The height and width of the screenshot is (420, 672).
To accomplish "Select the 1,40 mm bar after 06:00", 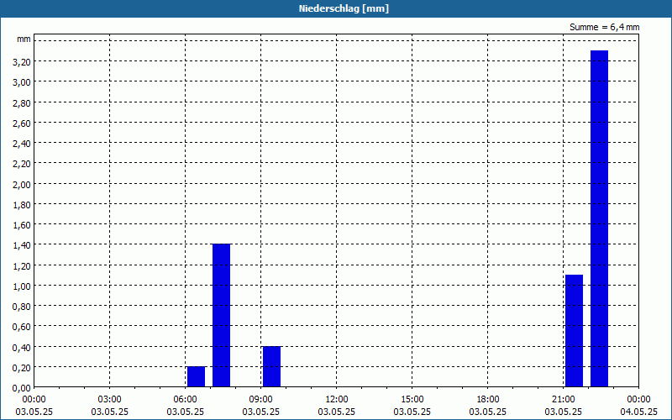I will coord(221,316).
